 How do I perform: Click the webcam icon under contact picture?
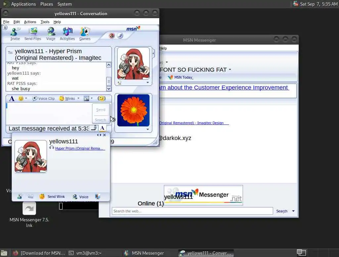(119, 83)
